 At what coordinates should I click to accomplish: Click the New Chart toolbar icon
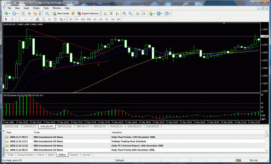6,13
